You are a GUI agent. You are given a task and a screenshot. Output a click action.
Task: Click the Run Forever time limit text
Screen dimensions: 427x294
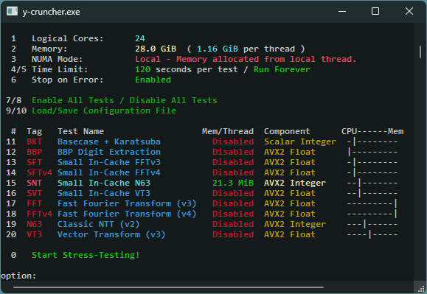pyautogui.click(x=282, y=69)
